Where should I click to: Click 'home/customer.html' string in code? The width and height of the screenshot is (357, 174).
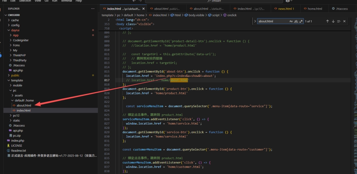click(x=185, y=167)
